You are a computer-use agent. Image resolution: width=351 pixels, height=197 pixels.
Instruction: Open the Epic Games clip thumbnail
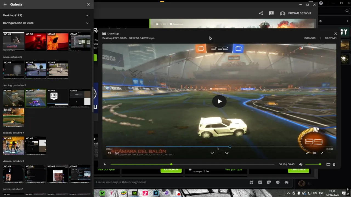[x=58, y=98]
